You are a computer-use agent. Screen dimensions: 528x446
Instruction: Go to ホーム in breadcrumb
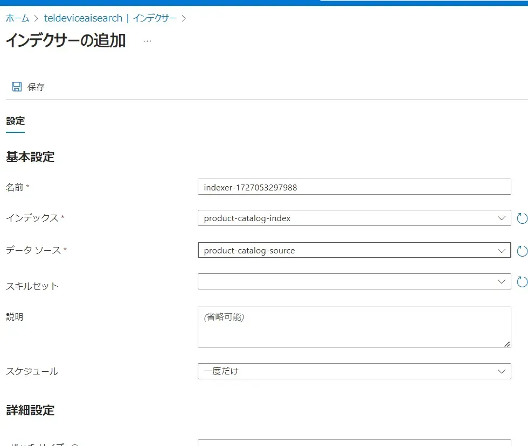click(x=17, y=18)
